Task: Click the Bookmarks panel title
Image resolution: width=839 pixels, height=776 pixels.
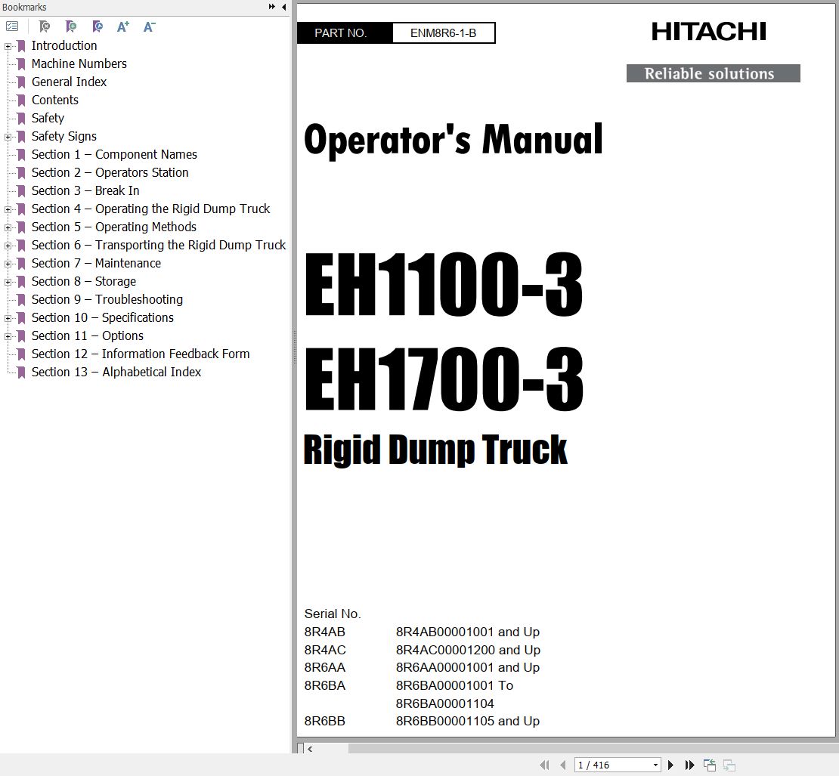Action: [x=24, y=7]
